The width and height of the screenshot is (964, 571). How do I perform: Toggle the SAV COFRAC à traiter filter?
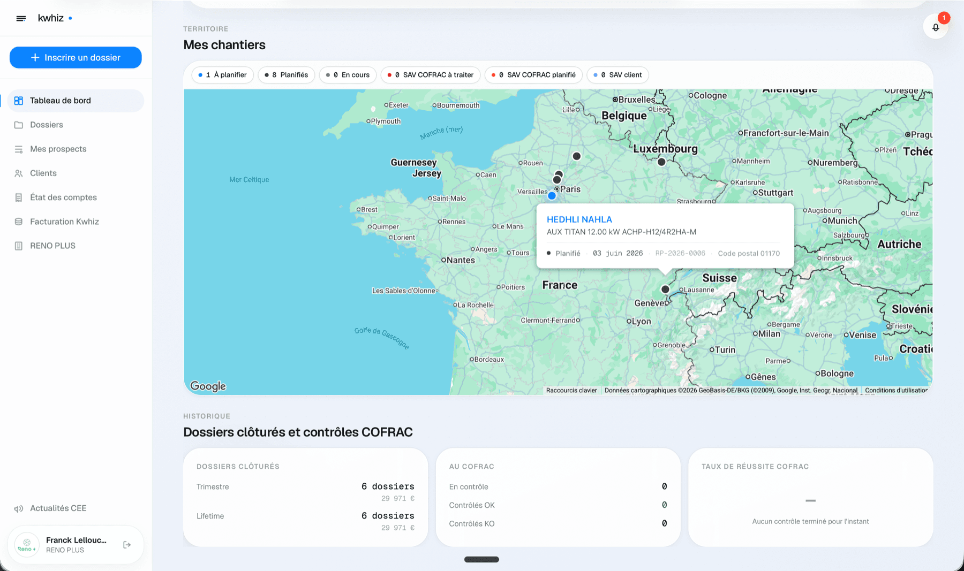(x=431, y=75)
